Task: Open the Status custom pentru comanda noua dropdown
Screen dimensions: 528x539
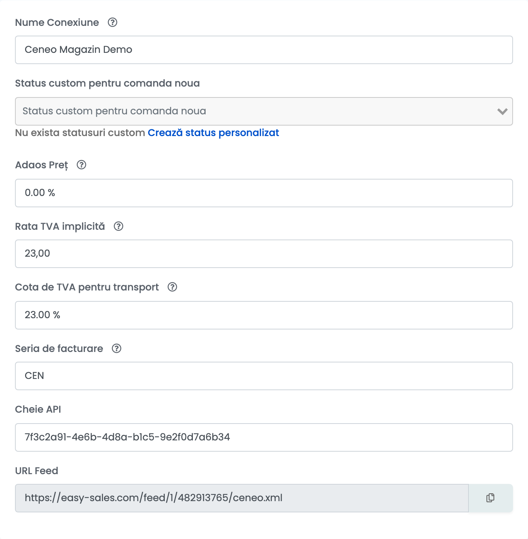Action: point(264,111)
